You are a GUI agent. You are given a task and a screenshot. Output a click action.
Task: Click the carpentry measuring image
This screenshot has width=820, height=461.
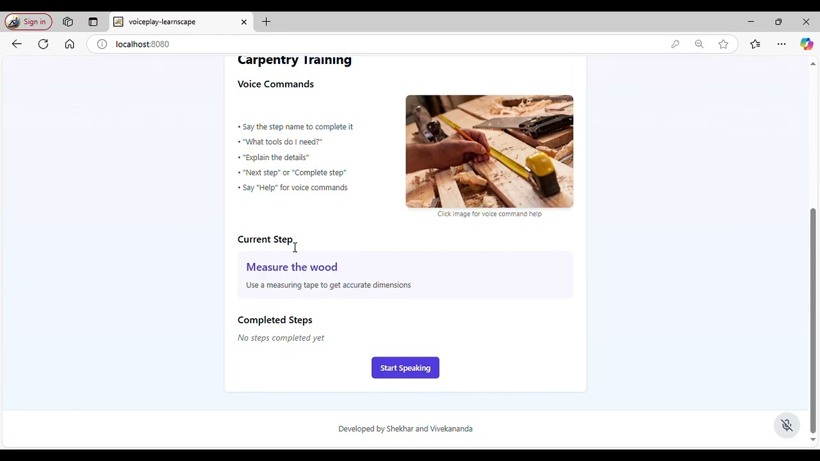(x=489, y=152)
